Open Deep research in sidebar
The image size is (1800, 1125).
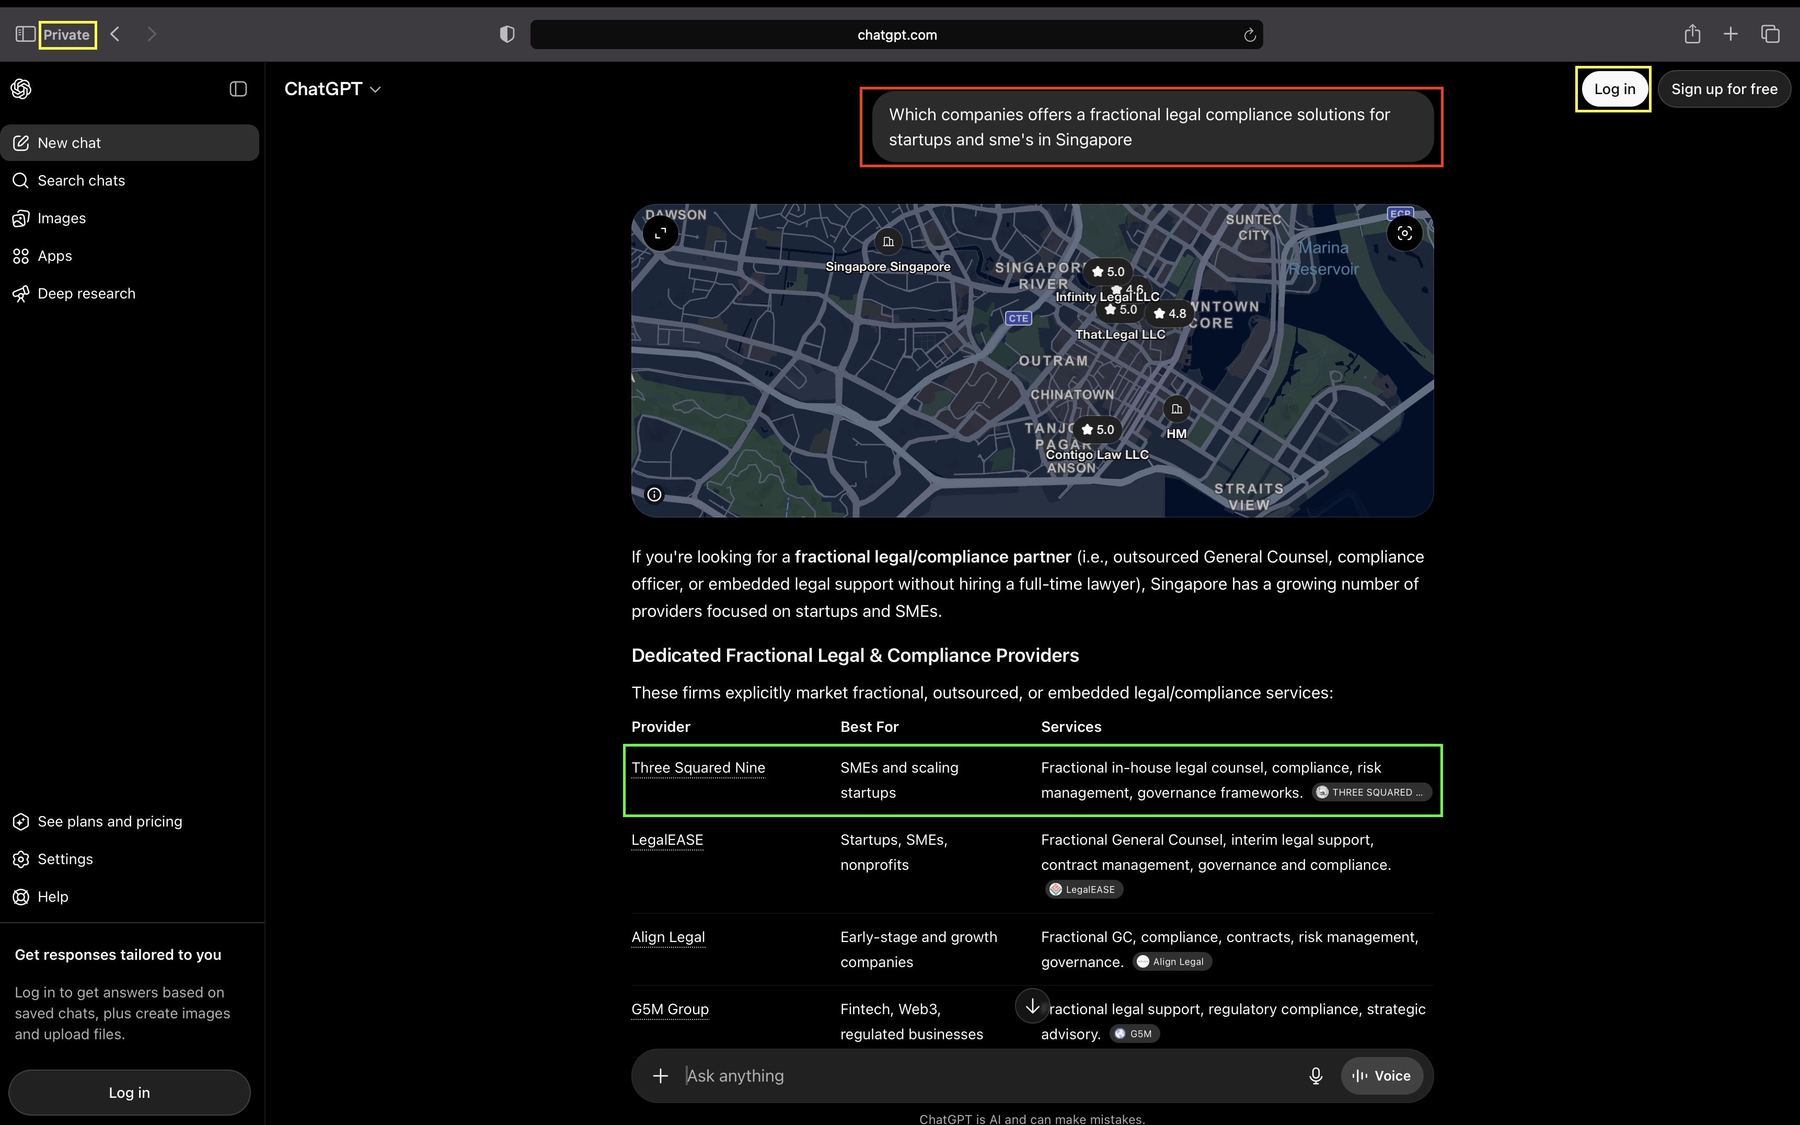(130, 294)
